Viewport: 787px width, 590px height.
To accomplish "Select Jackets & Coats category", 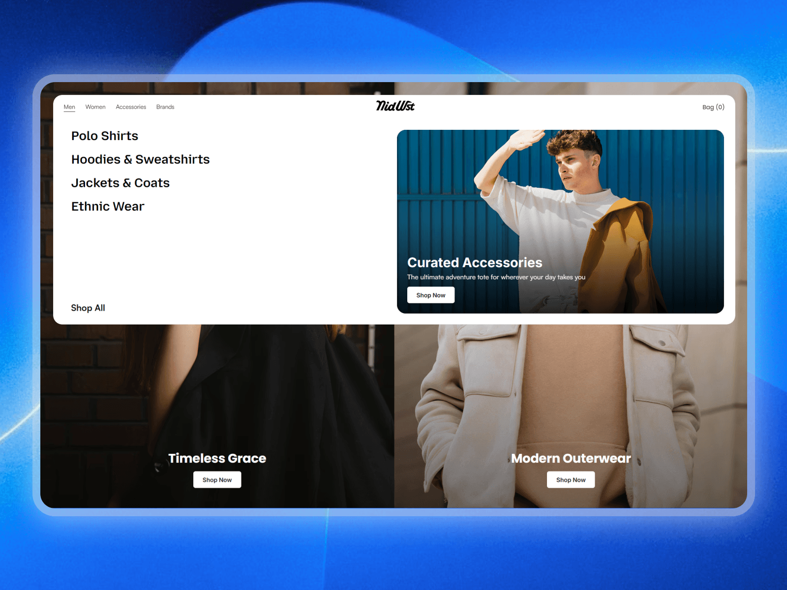I will coord(121,183).
